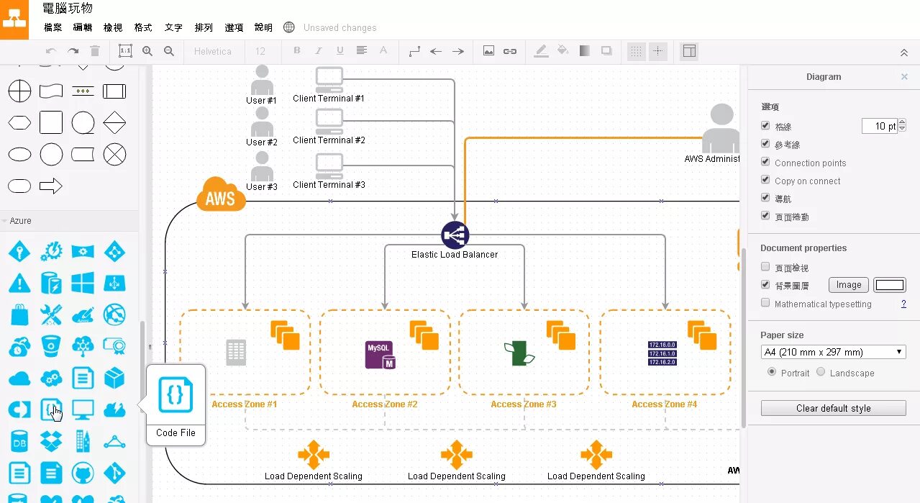Toggle the Copy on connect checkbox
Viewport: 920px width, 503px height.
click(765, 180)
